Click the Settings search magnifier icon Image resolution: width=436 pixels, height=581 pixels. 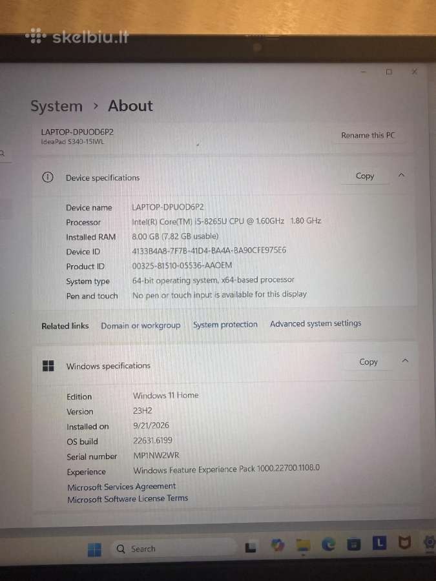click(2, 153)
